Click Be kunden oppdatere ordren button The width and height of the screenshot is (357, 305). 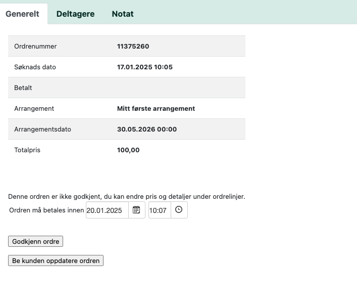56,260
